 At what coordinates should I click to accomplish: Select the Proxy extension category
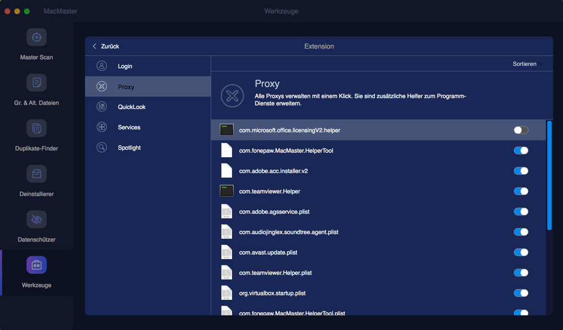tap(148, 86)
